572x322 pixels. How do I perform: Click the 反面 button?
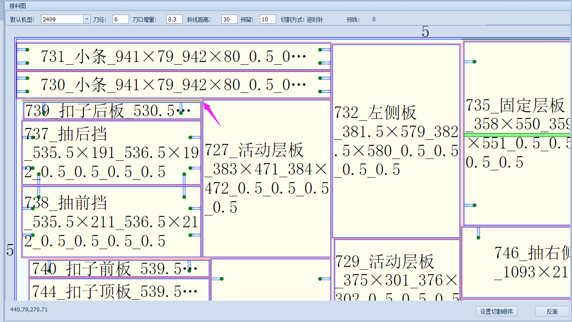click(x=552, y=312)
